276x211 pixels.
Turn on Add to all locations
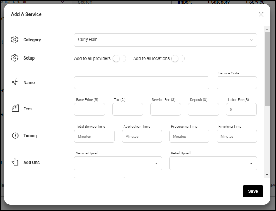[178, 58]
